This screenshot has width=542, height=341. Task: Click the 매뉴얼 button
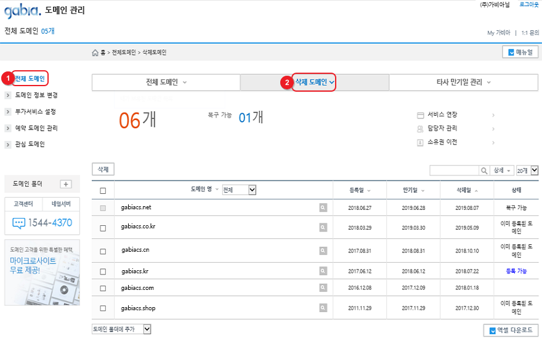[520, 52]
